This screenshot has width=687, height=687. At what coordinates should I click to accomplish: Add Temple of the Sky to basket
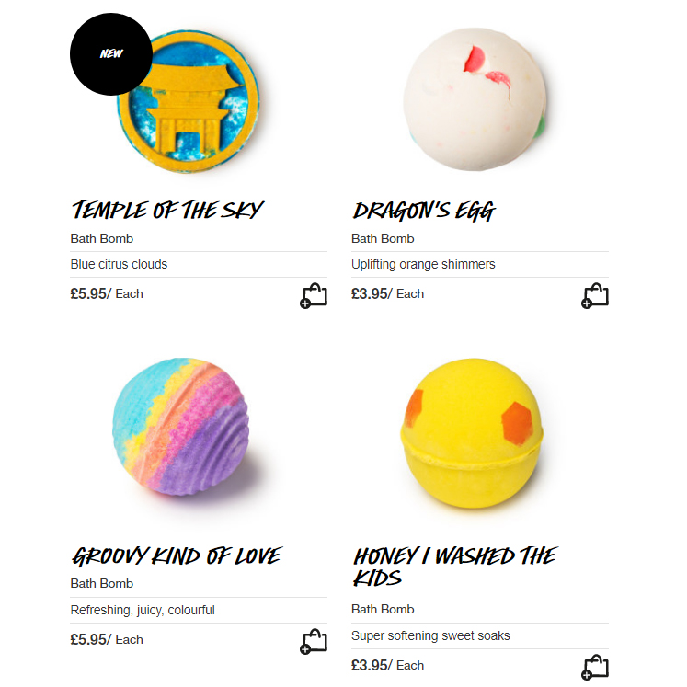(x=314, y=296)
